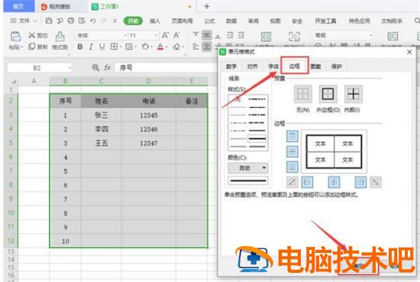
Task: Click the Italic I icon
Action: [91, 47]
